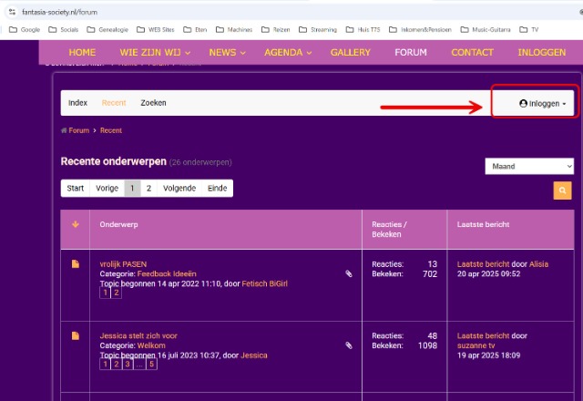Click the orange search icon button
Image resolution: width=583 pixels, height=401 pixels.
pyautogui.click(x=562, y=190)
